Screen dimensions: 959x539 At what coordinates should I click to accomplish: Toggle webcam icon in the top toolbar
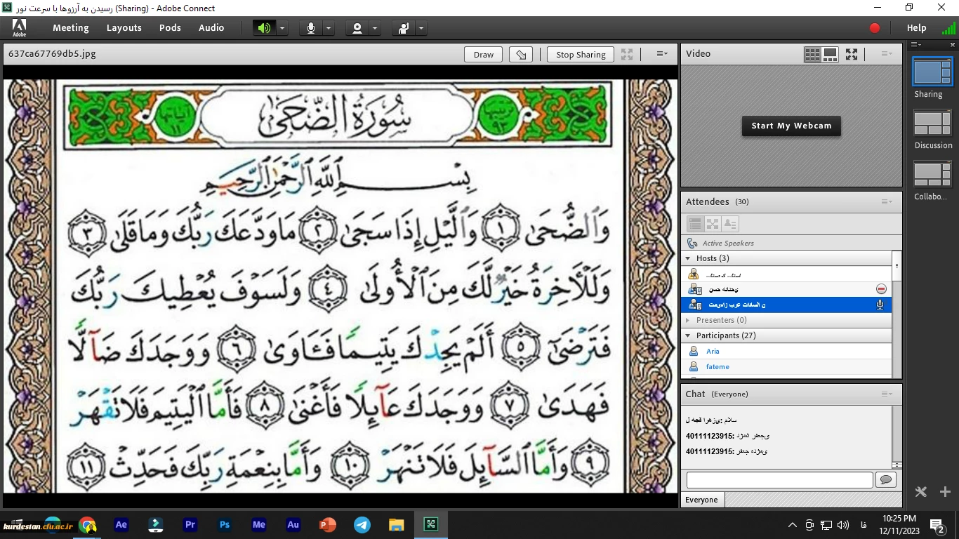357,28
